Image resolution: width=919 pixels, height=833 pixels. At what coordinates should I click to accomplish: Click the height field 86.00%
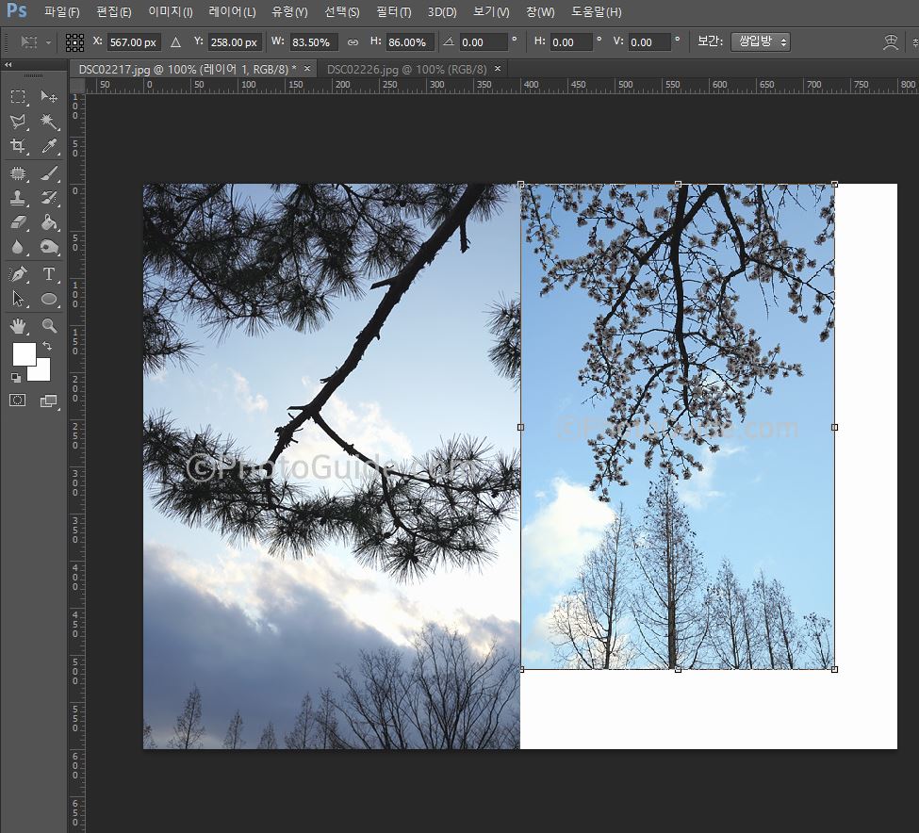pyautogui.click(x=410, y=42)
